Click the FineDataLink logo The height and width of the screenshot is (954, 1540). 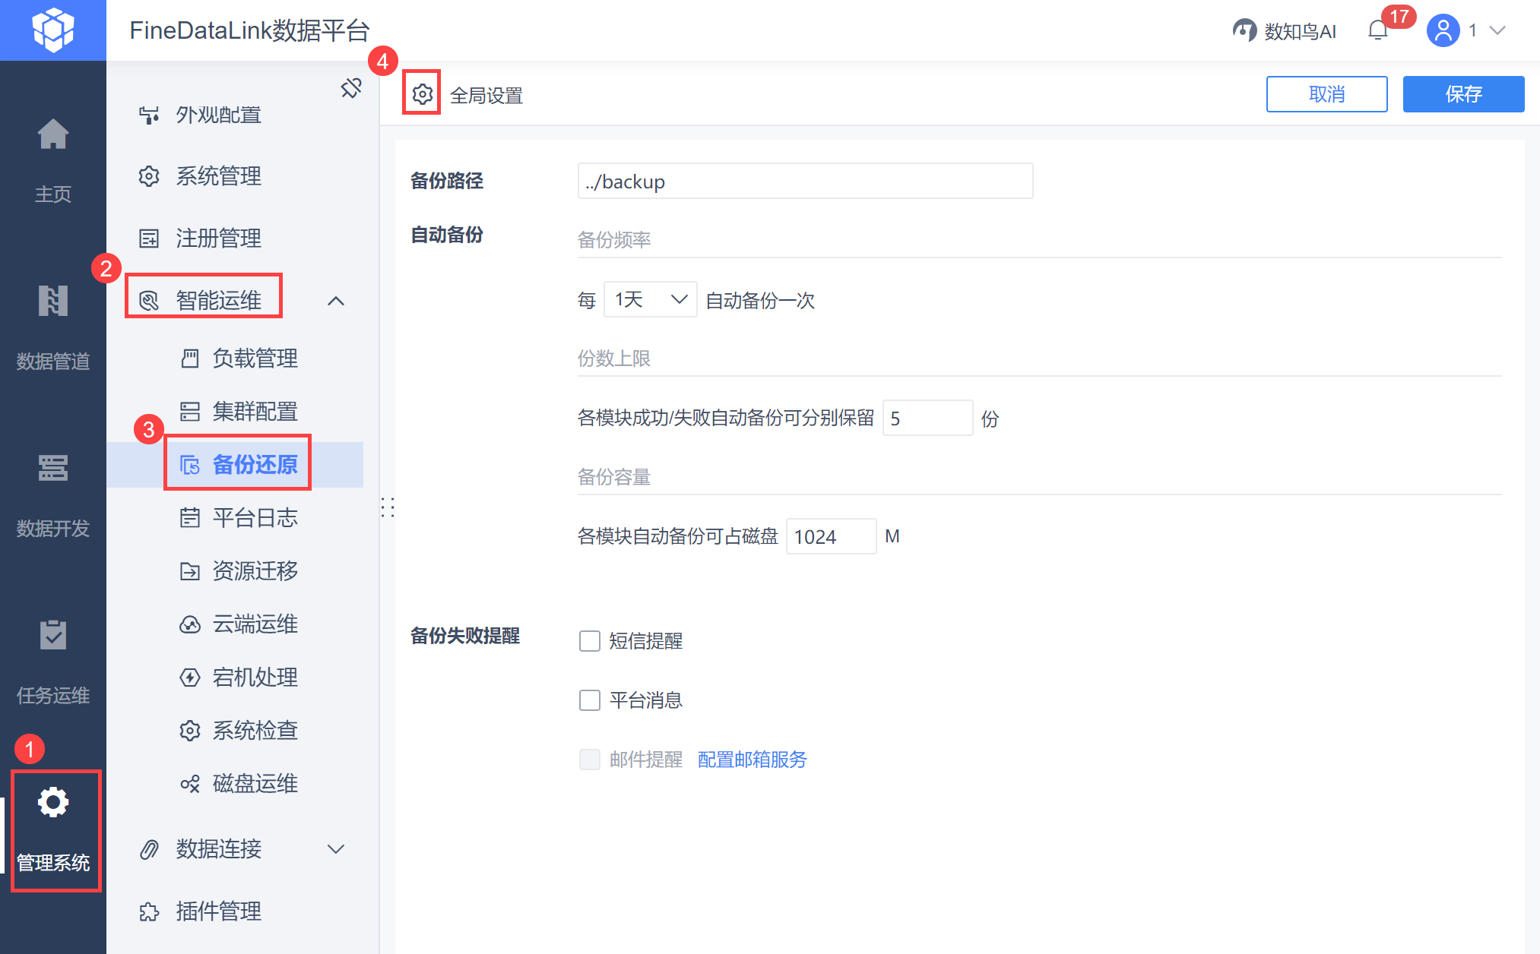pyautogui.click(x=53, y=30)
